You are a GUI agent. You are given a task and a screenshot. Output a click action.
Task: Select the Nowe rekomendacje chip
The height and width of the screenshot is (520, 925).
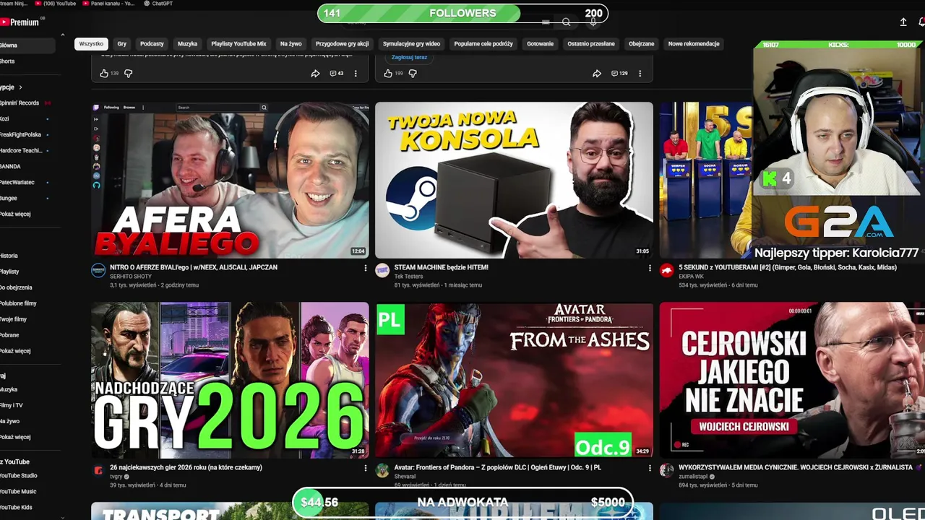coord(694,44)
